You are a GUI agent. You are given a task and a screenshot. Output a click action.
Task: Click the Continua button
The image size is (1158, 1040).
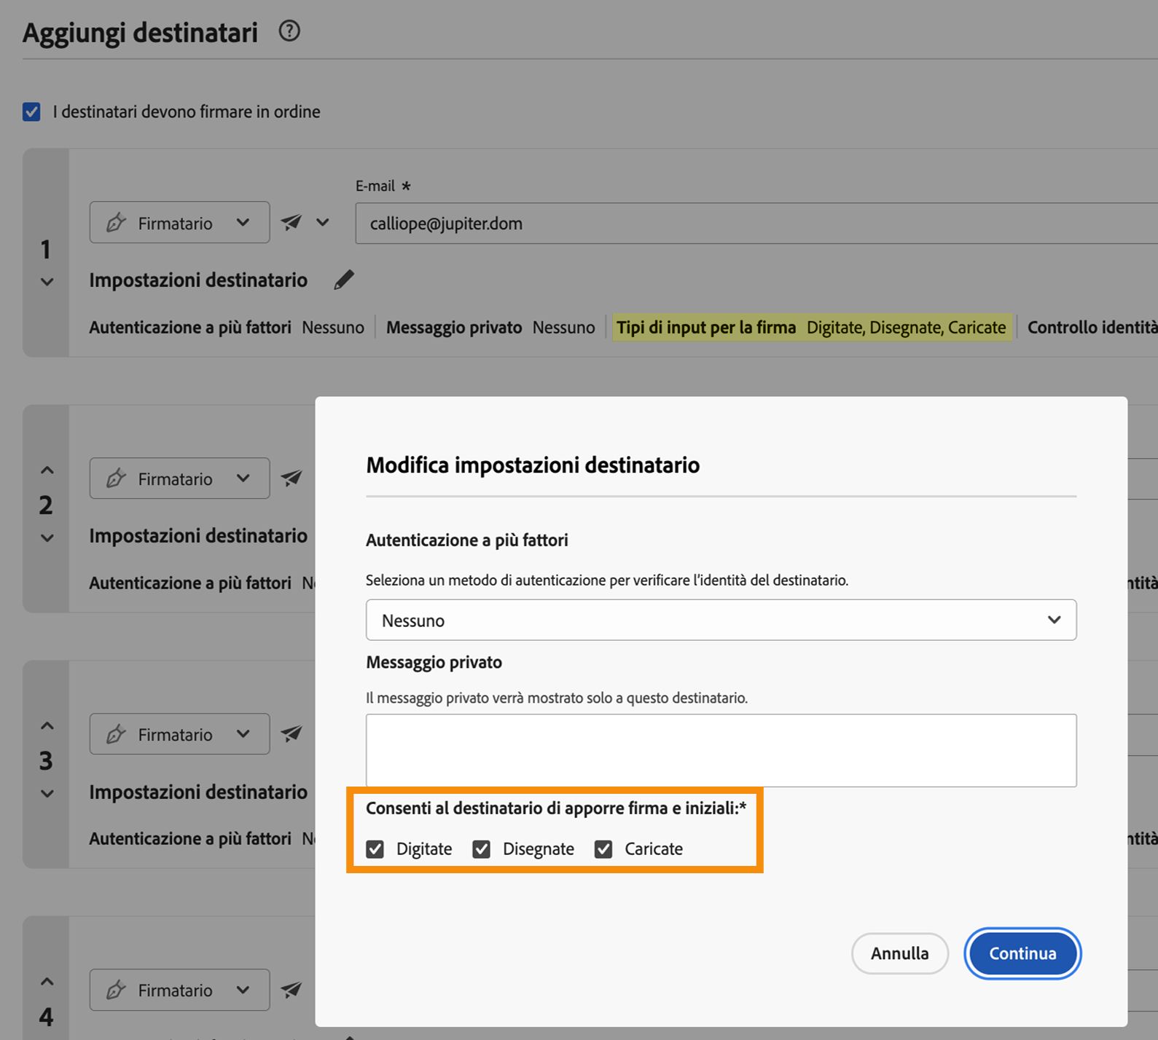1022,953
